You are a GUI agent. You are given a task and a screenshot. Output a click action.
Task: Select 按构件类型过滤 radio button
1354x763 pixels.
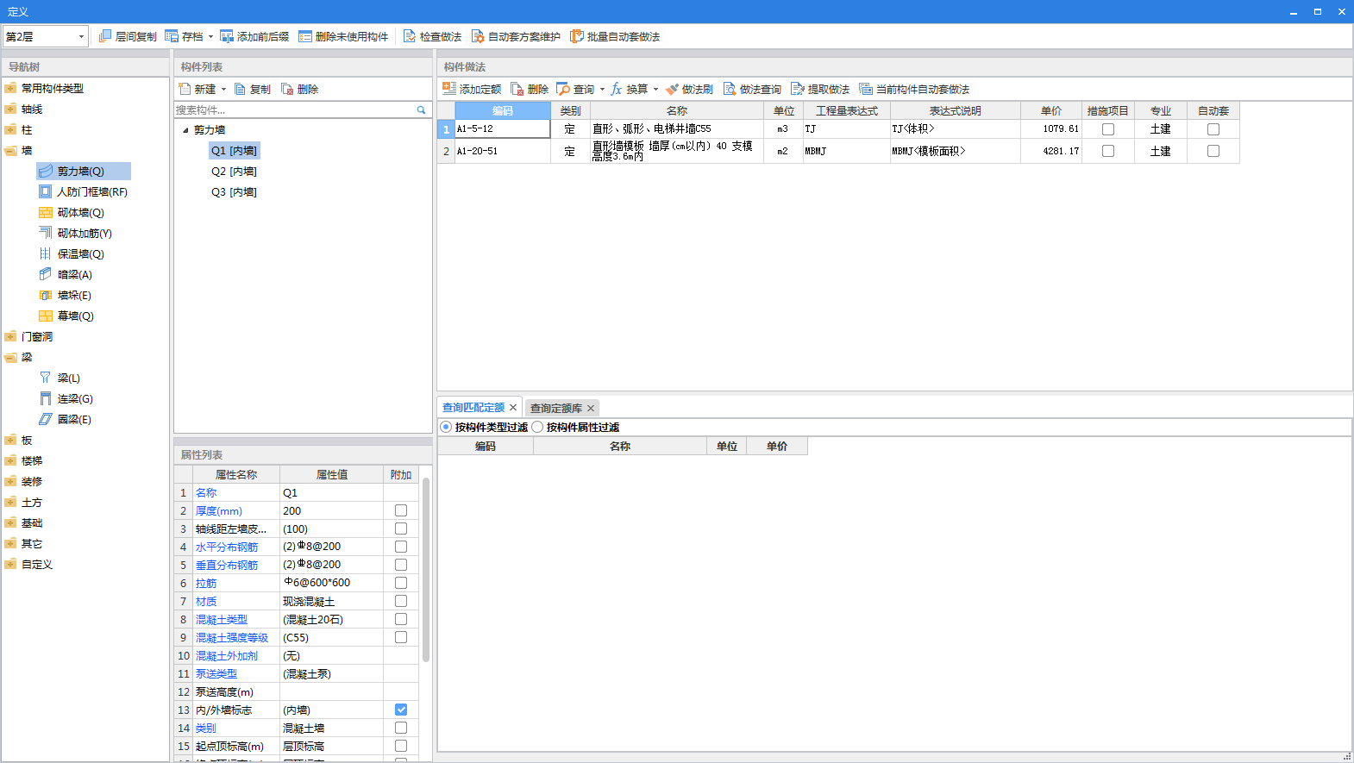tap(446, 427)
